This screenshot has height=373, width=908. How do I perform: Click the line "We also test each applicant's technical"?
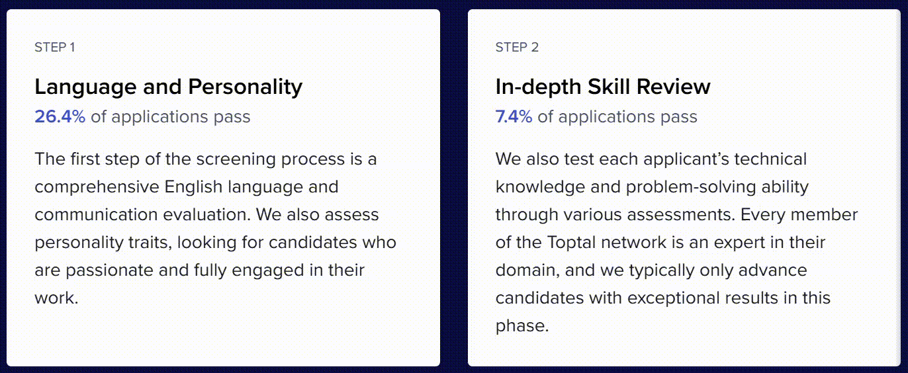pyautogui.click(x=651, y=159)
